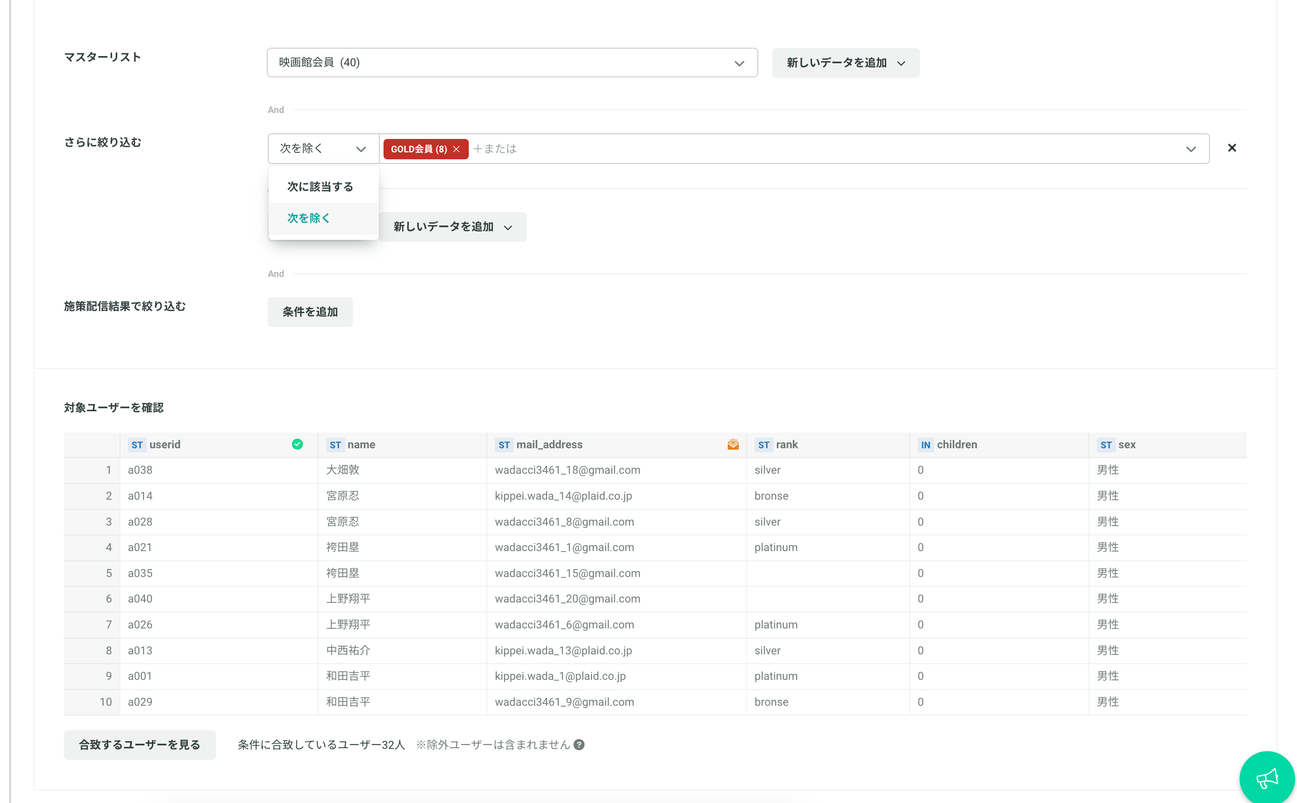The height and width of the screenshot is (803, 1297).
Task: Open the megaphone announcement button
Action: 1267,778
